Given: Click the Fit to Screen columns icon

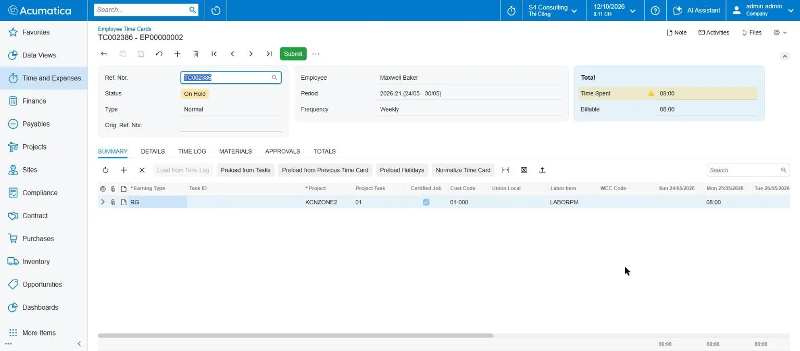Looking at the screenshot, I should 505,170.
